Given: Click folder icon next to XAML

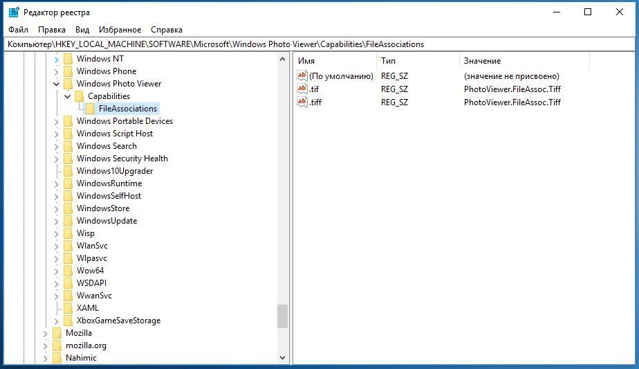Looking at the screenshot, I should click(68, 308).
